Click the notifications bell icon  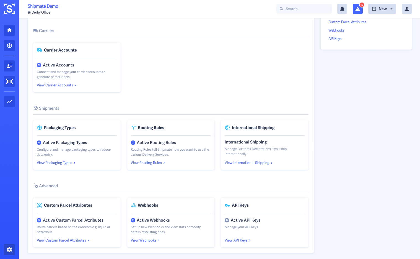pos(342,9)
